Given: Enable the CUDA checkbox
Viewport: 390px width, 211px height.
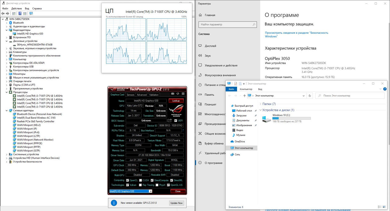Looking at the screenshot, I should click(x=140, y=180).
